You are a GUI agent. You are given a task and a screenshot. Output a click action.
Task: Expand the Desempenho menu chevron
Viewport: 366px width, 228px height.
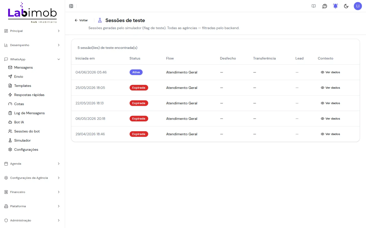59,45
